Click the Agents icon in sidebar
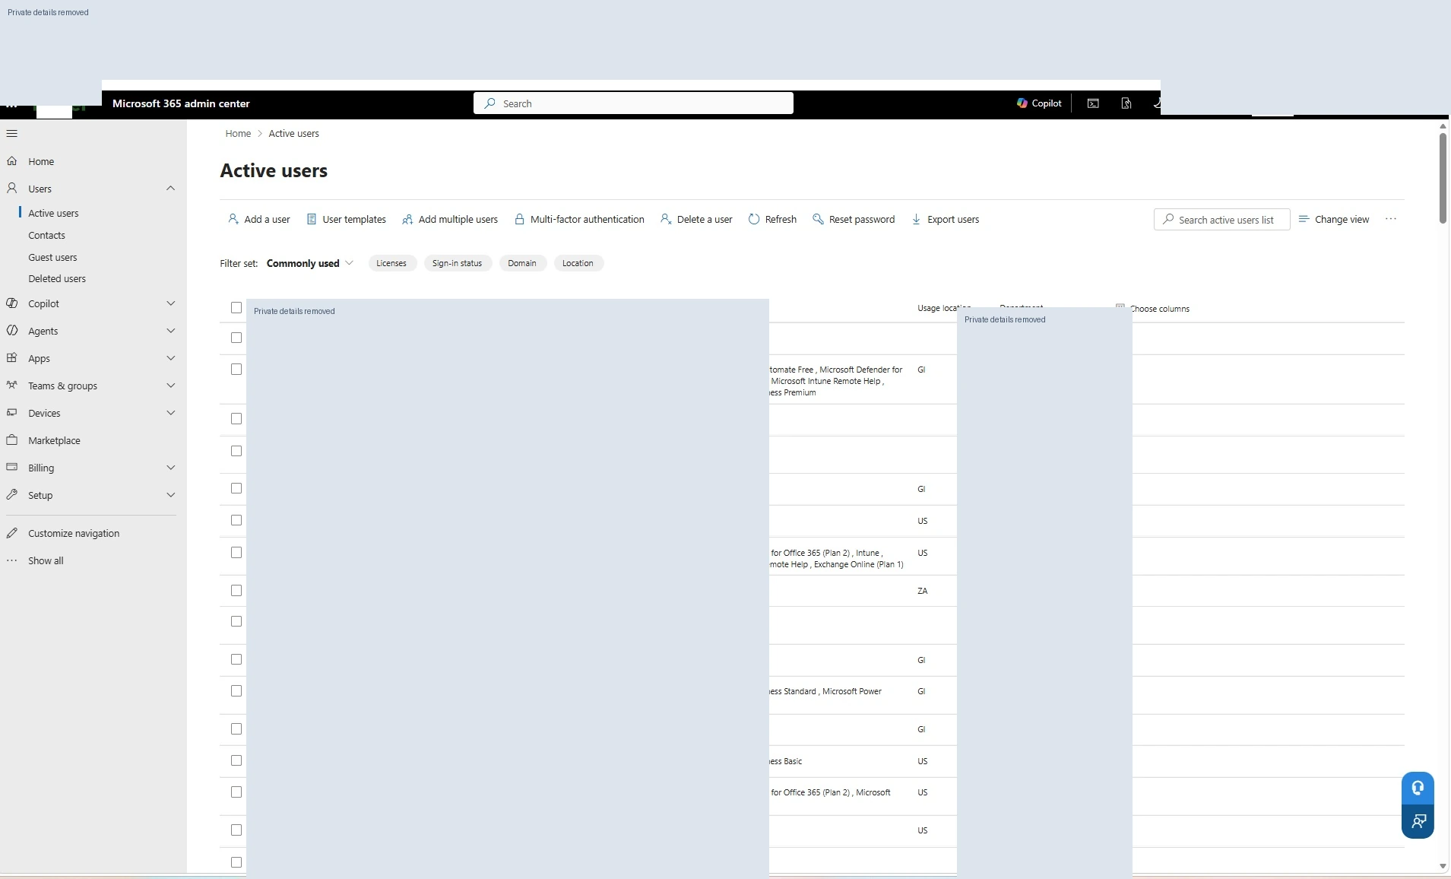 click(x=11, y=330)
